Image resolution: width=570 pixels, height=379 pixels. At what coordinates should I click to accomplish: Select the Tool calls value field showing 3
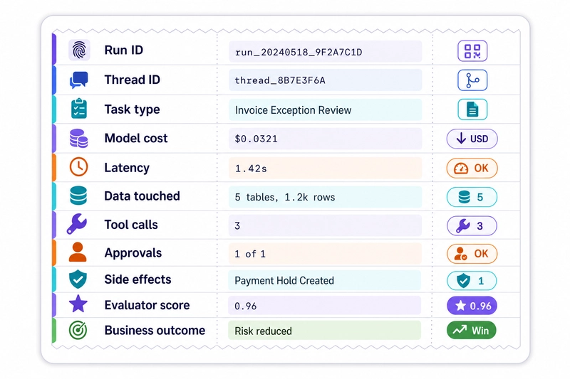(x=326, y=225)
